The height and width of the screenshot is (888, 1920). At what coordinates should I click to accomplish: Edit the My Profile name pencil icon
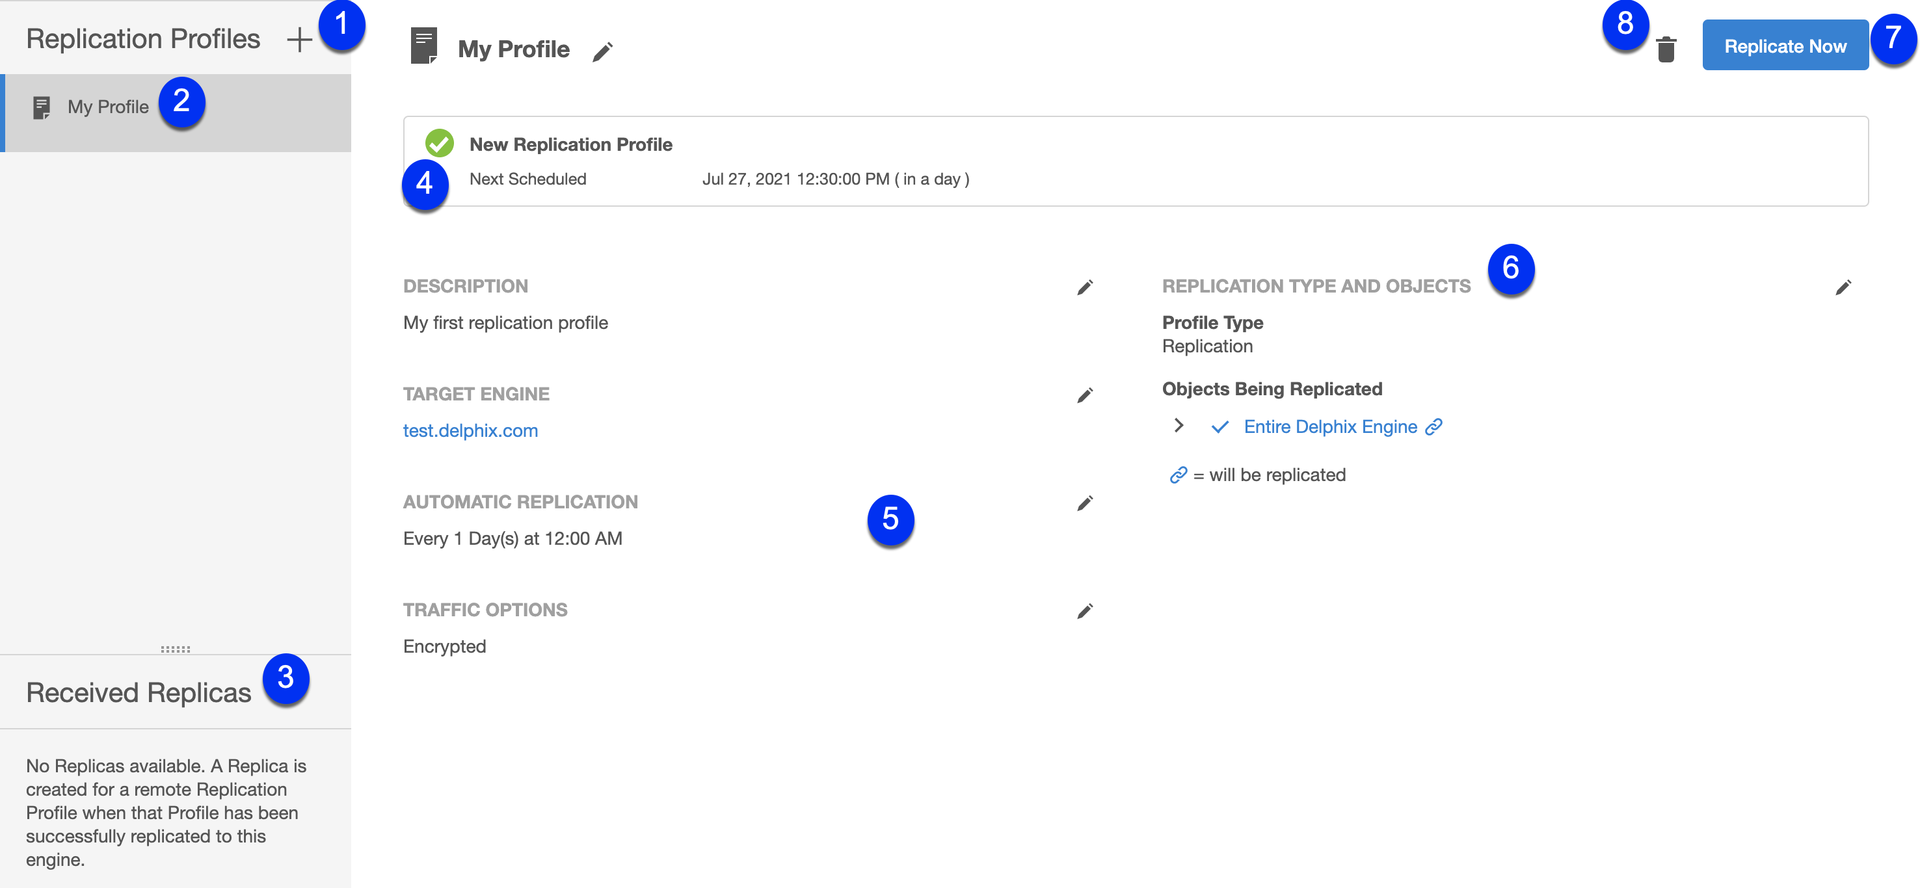pos(602,51)
